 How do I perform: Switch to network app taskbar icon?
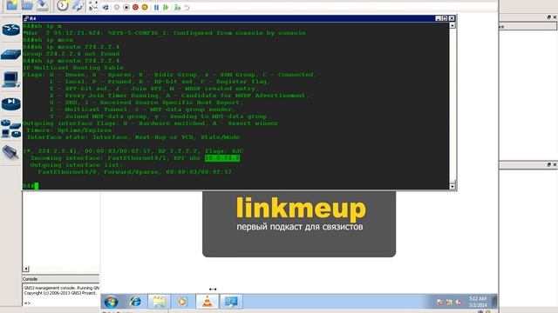(x=231, y=302)
